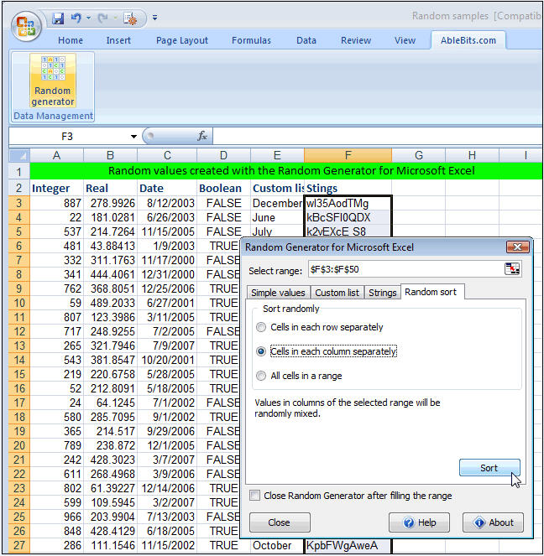Click the collapse dialog range picker icon
Screen dimensions: 544x556
pyautogui.click(x=512, y=269)
